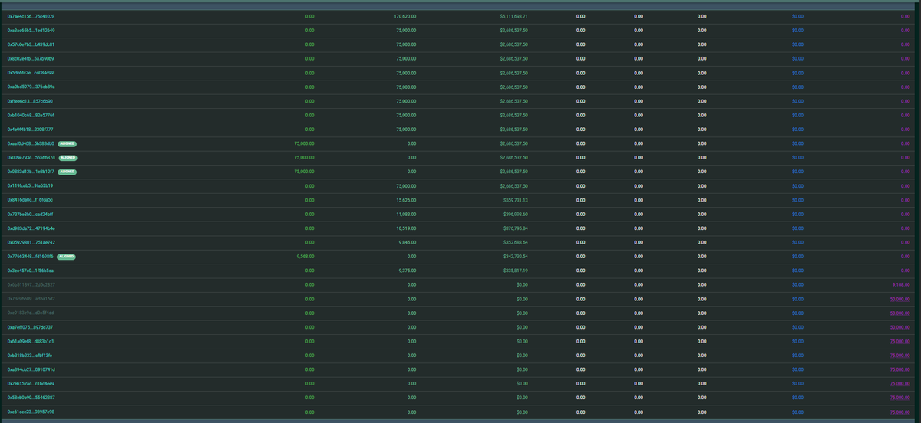Open address 0xaaf0d468...5b383db0
The width and height of the screenshot is (921, 423).
[x=31, y=143]
